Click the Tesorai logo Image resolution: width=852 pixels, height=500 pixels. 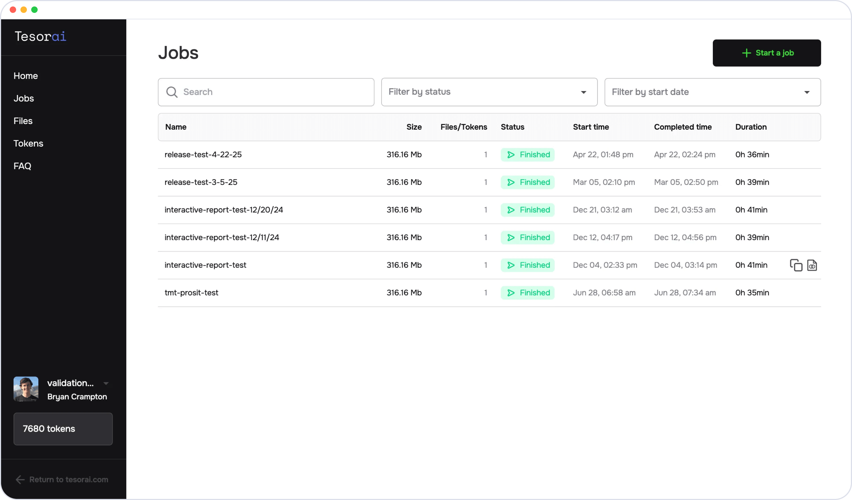tap(41, 36)
